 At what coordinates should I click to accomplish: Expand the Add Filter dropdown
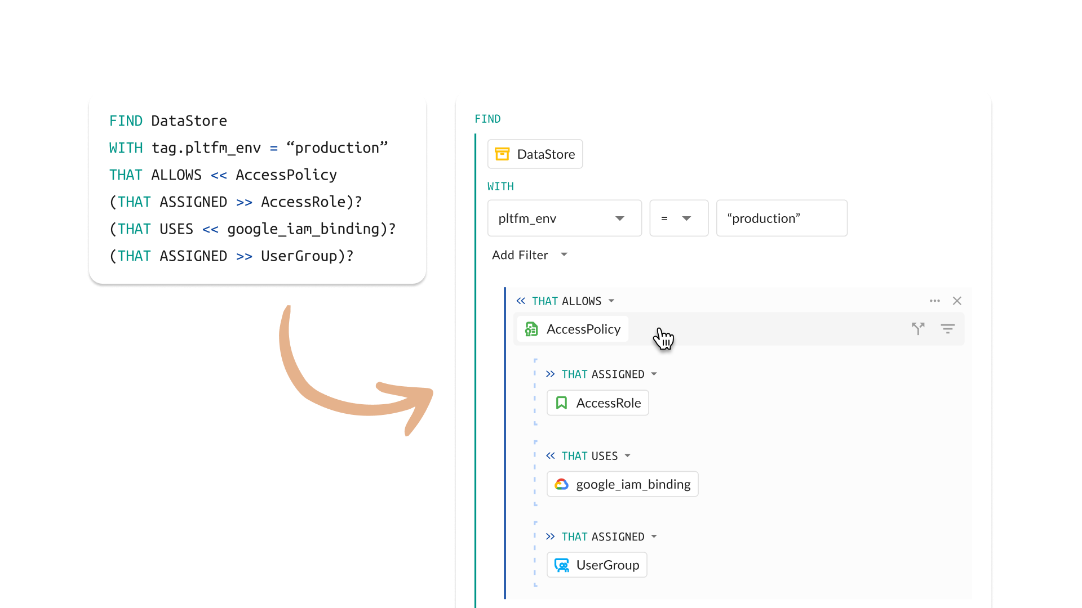tap(530, 255)
